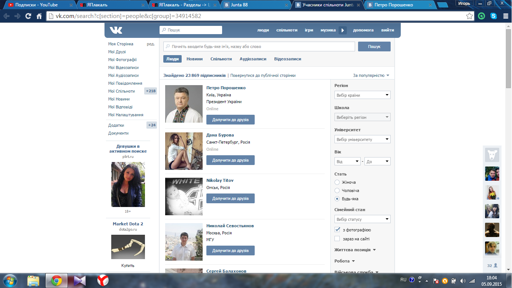Click the friends online counter 32
512x288 pixels.
click(x=492, y=265)
